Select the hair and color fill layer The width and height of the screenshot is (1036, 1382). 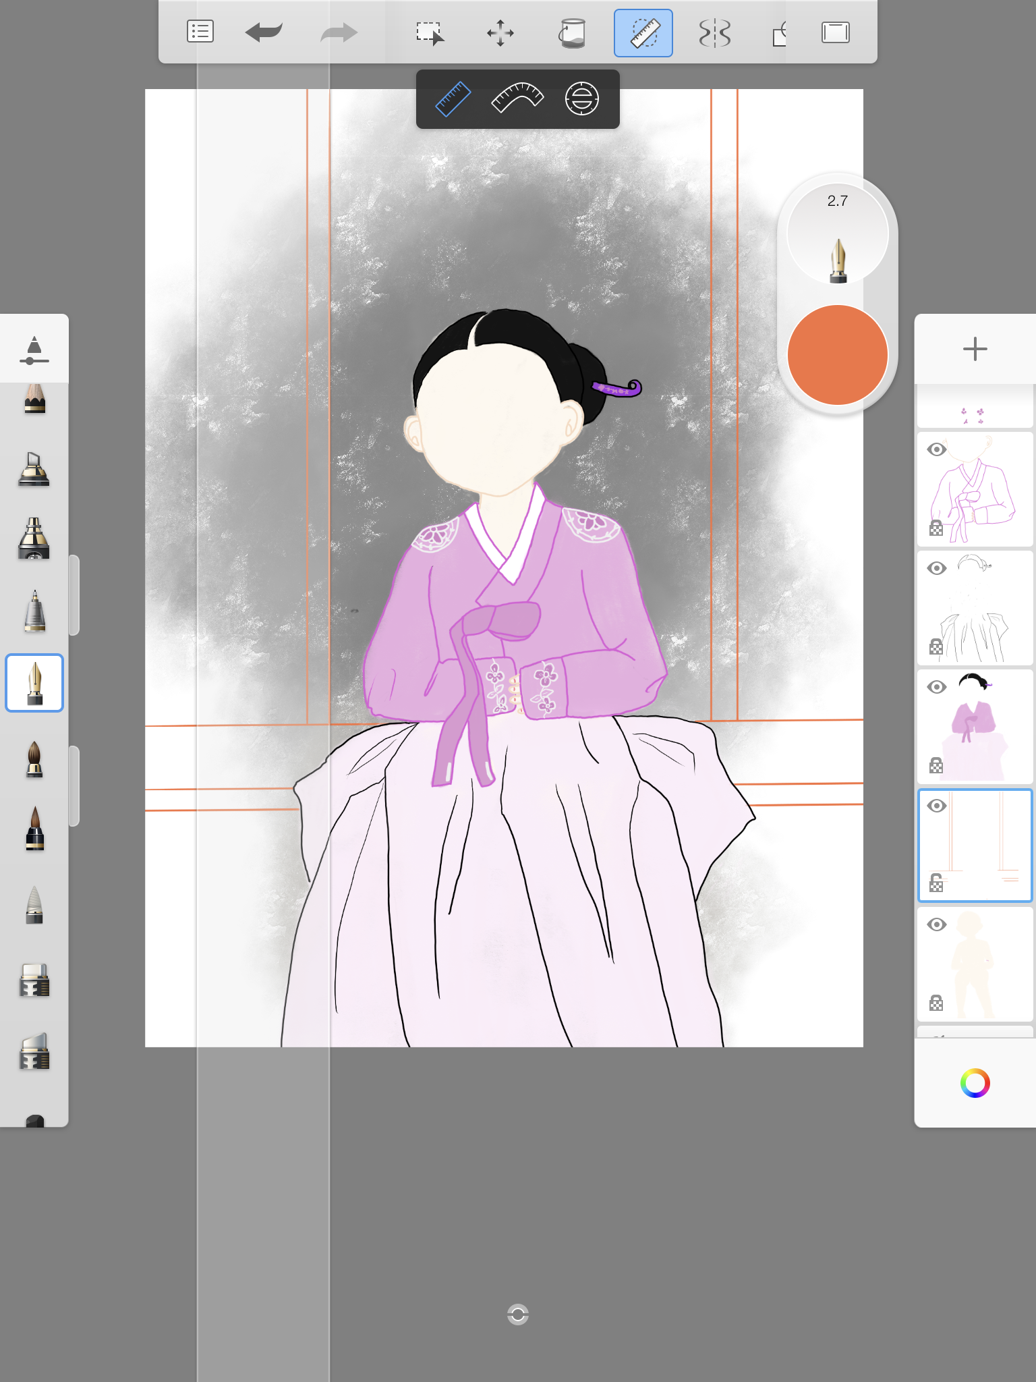[x=975, y=727]
